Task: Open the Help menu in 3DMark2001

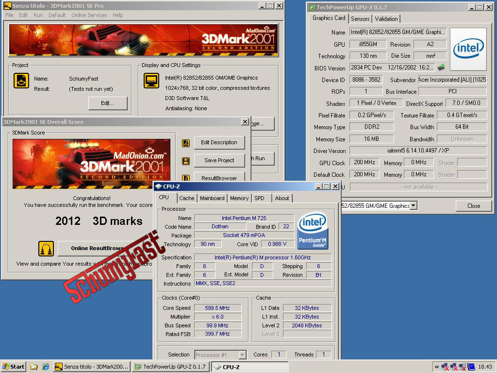Action: (x=117, y=15)
